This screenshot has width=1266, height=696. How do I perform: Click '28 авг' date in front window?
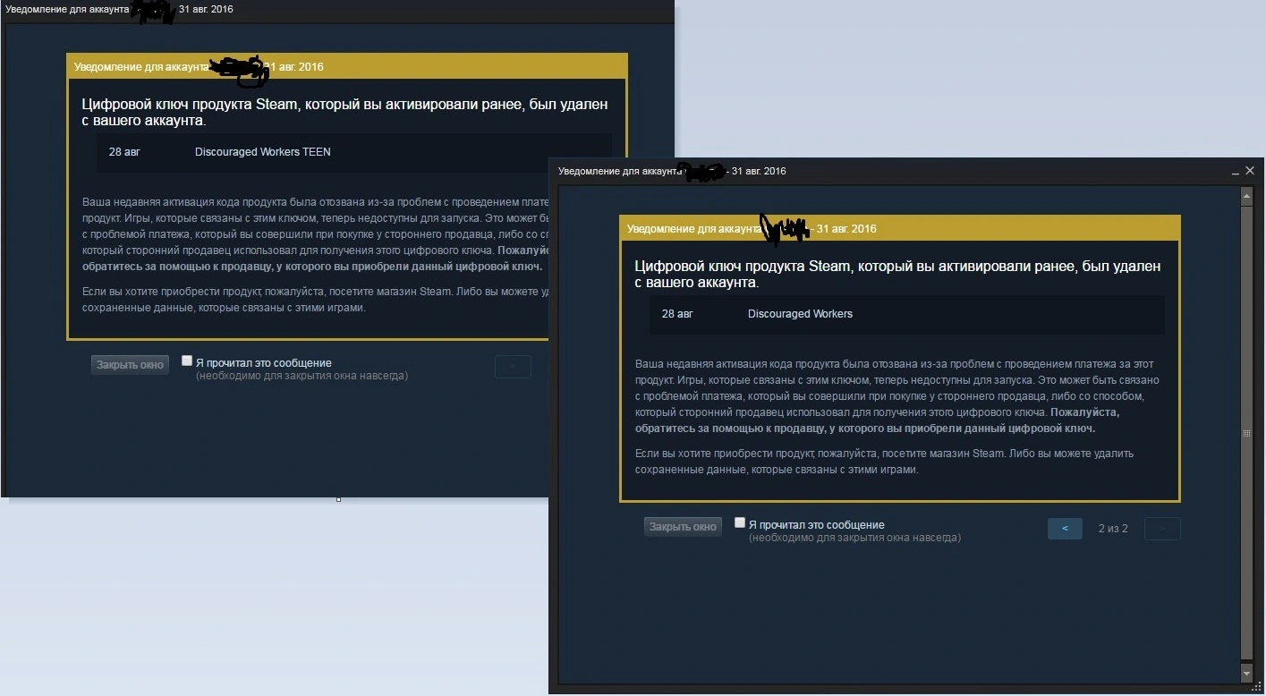click(x=677, y=314)
